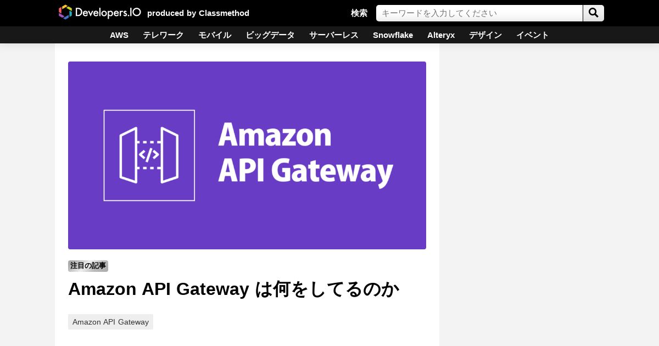
Task: Open the サーバーレス menu item
Action: pos(334,35)
